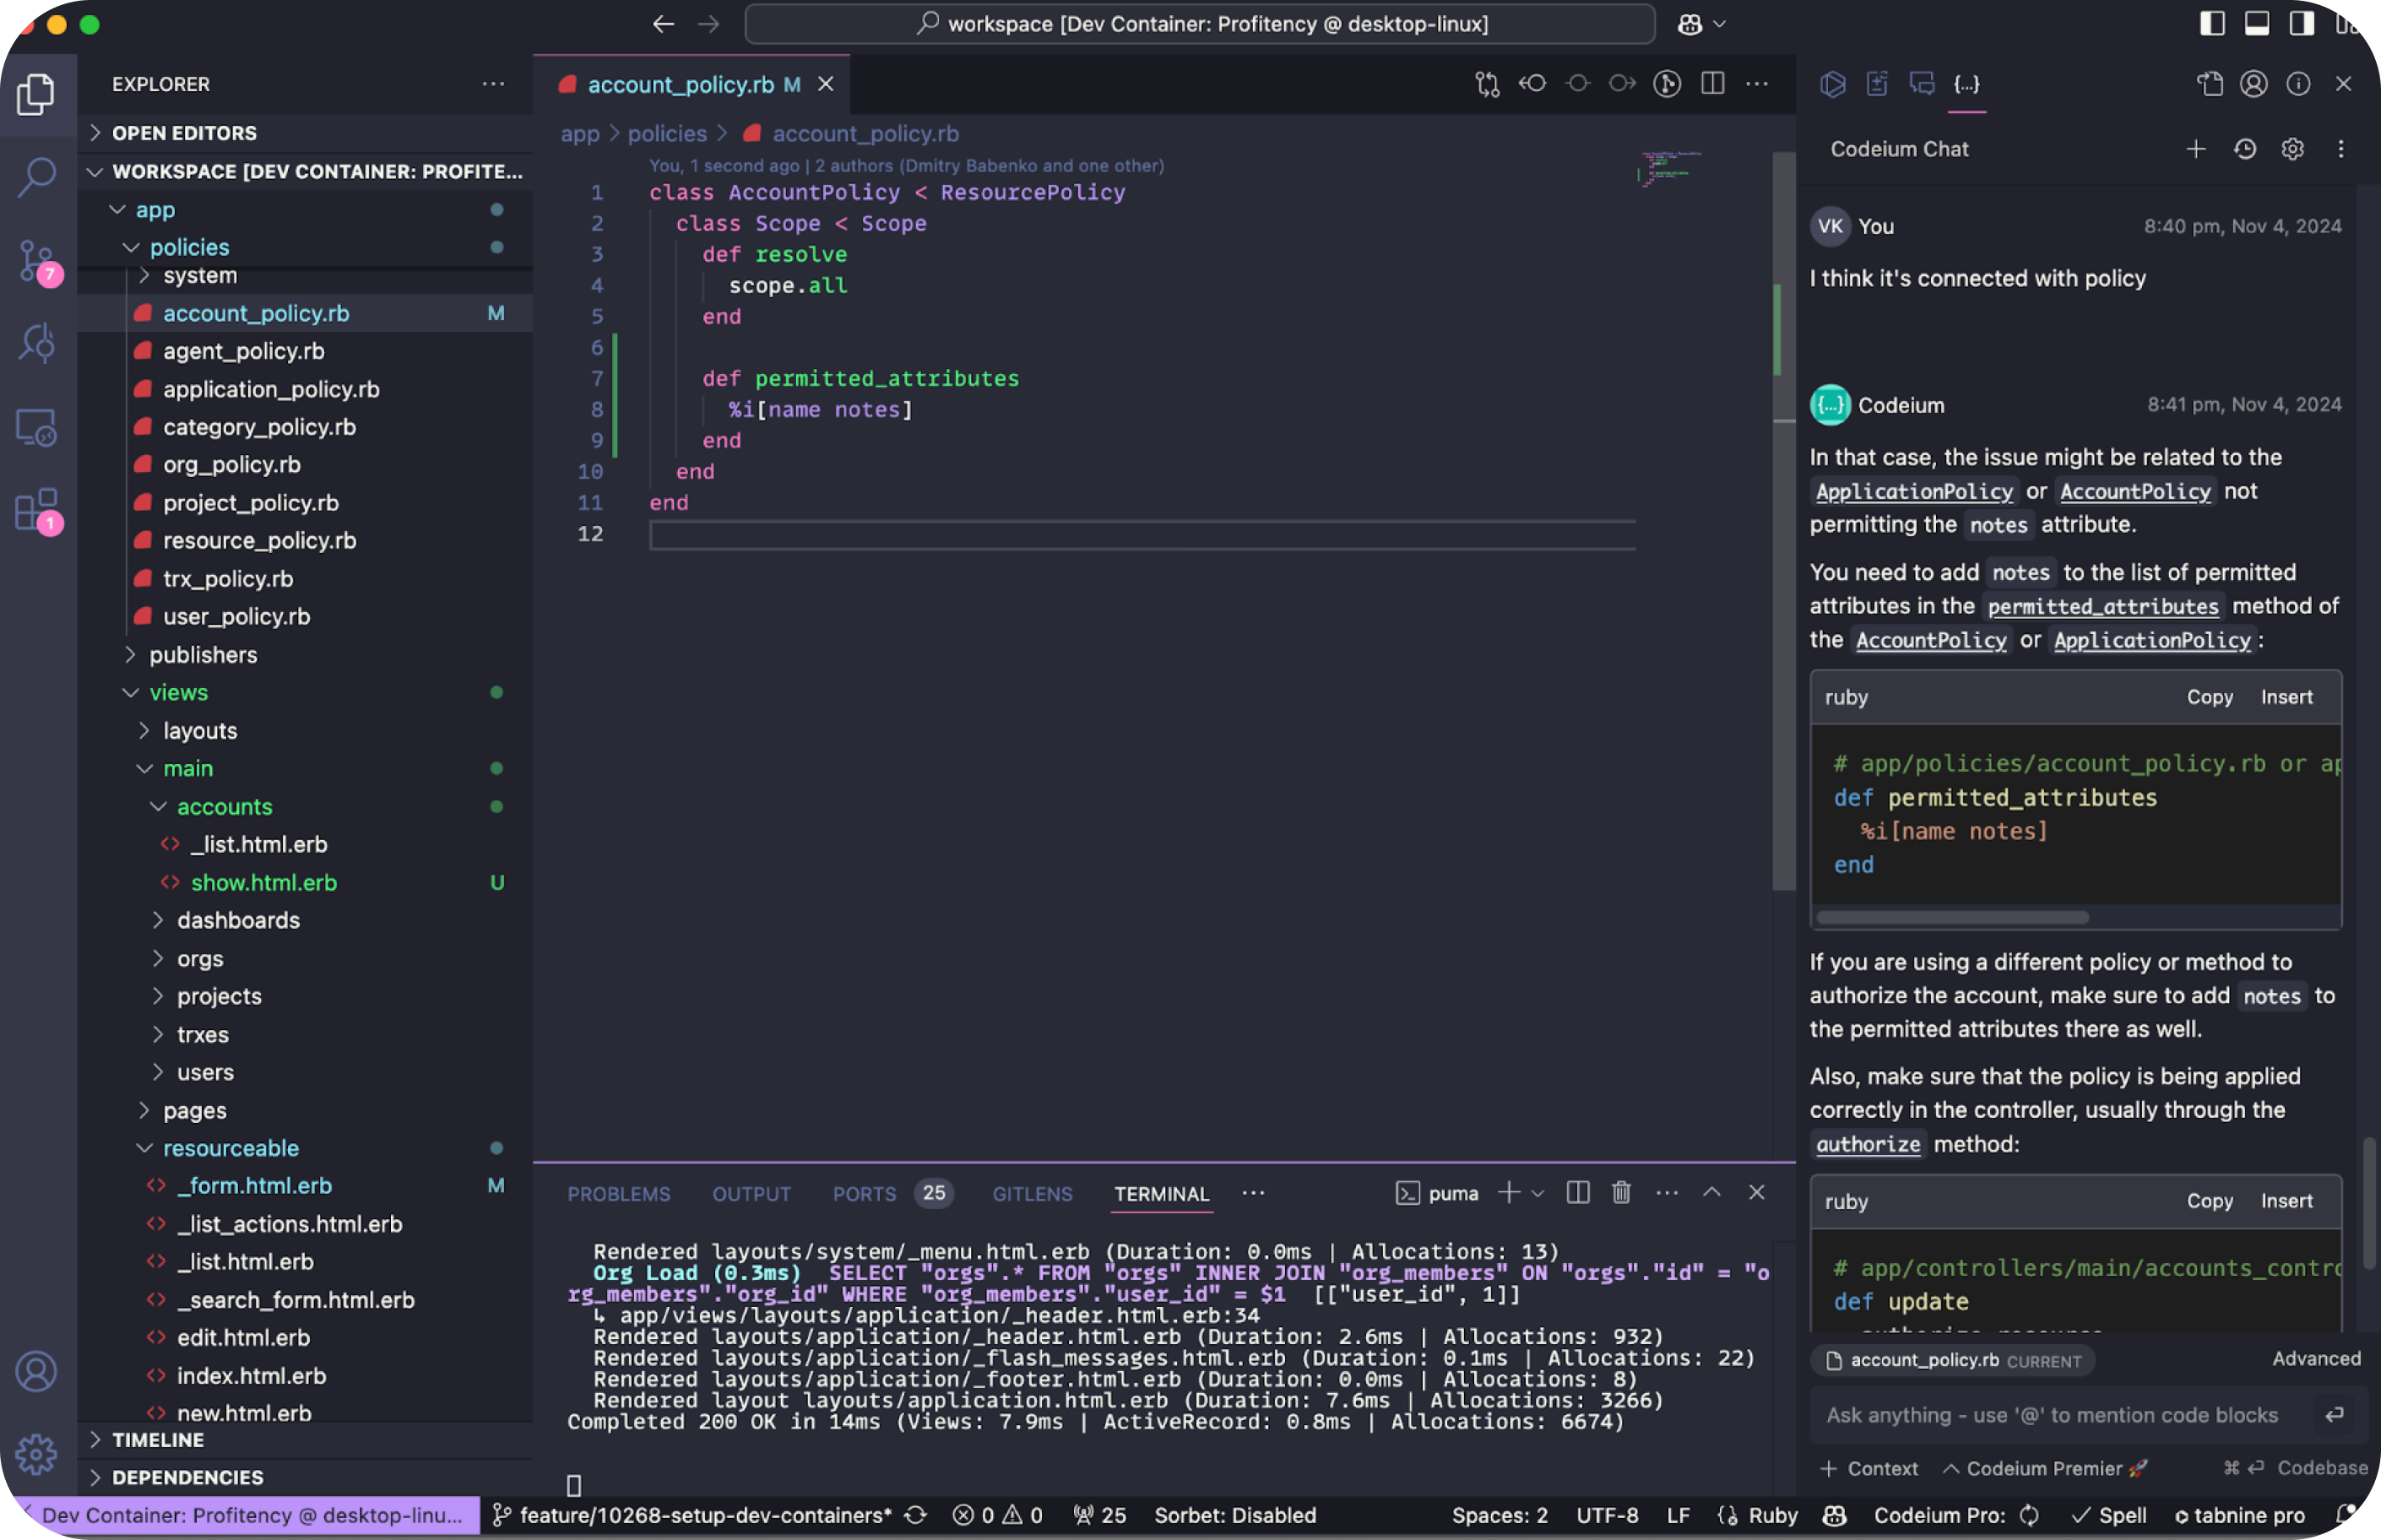This screenshot has width=2381, height=1540.
Task: Expand the publishers folder
Action: [x=203, y=655]
